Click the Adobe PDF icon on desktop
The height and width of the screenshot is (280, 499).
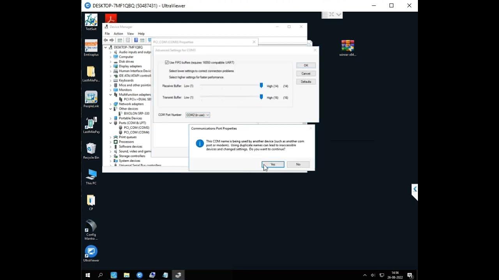(111, 18)
